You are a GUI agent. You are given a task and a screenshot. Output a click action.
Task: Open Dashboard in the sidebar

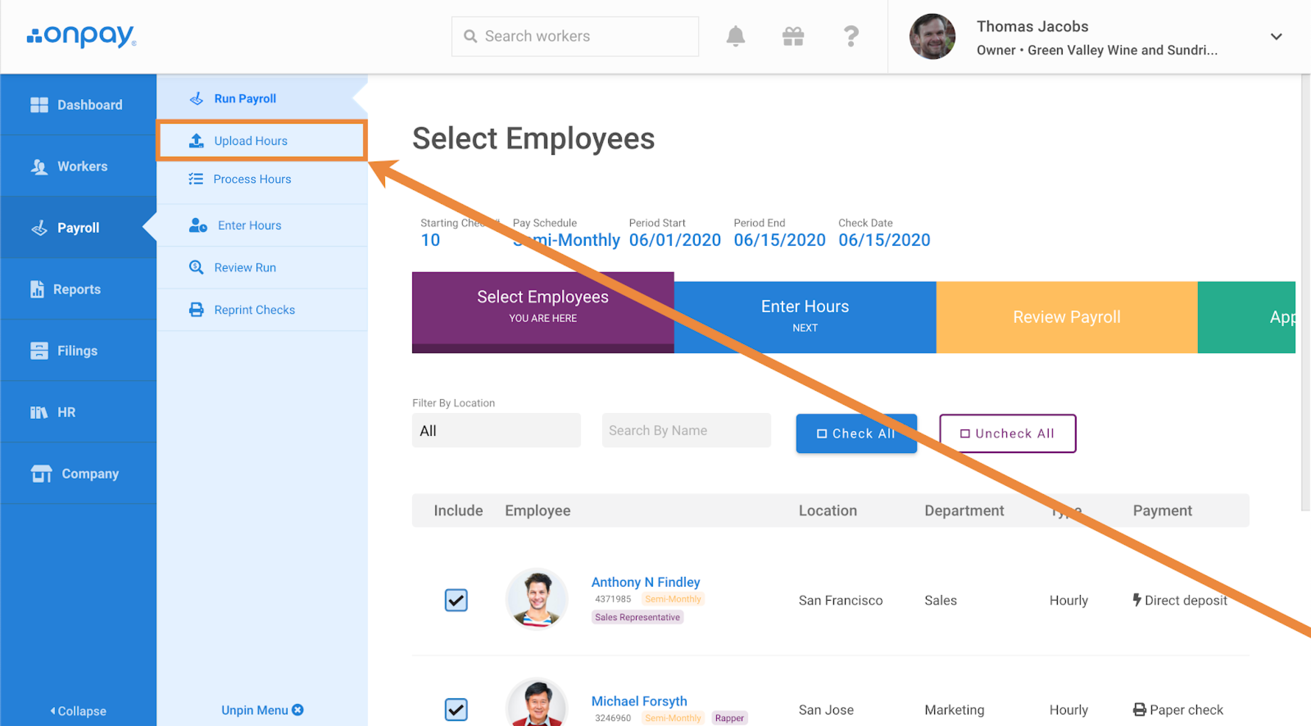tap(78, 105)
